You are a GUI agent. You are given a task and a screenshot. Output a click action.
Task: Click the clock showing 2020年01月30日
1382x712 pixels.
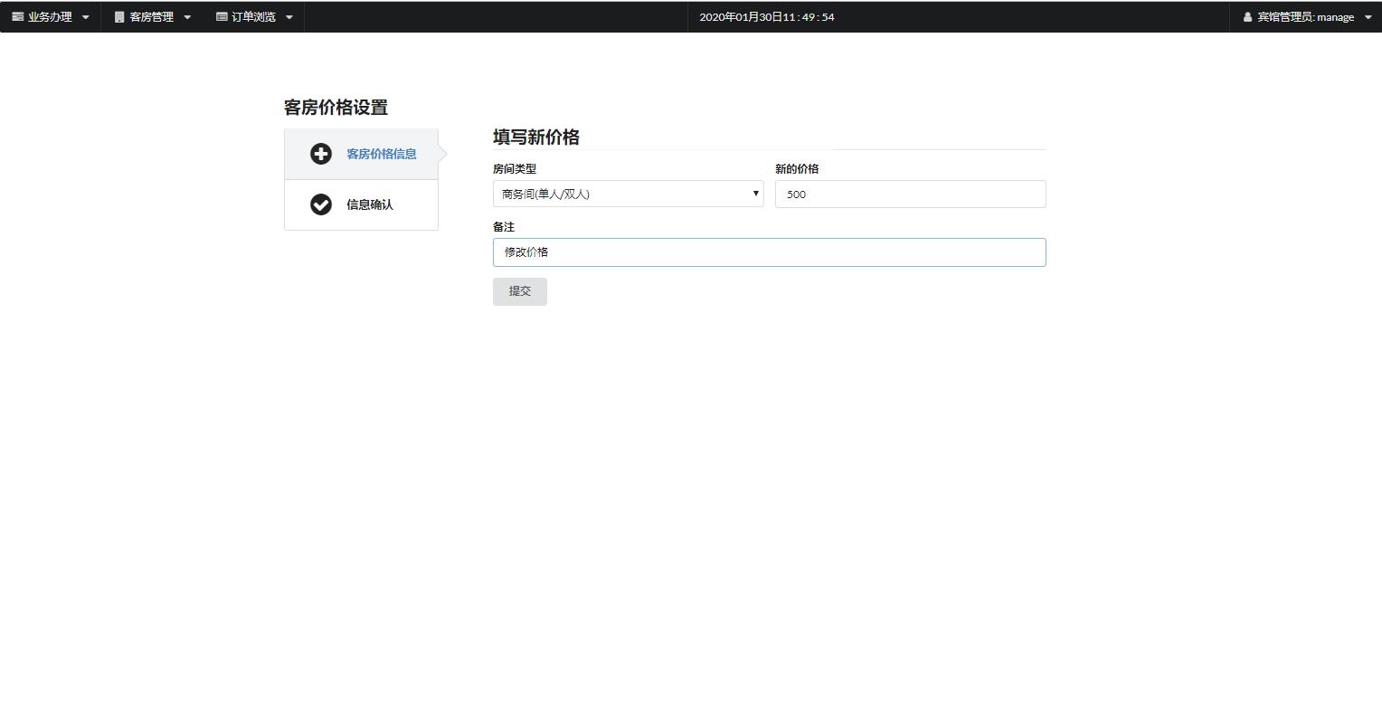point(765,16)
